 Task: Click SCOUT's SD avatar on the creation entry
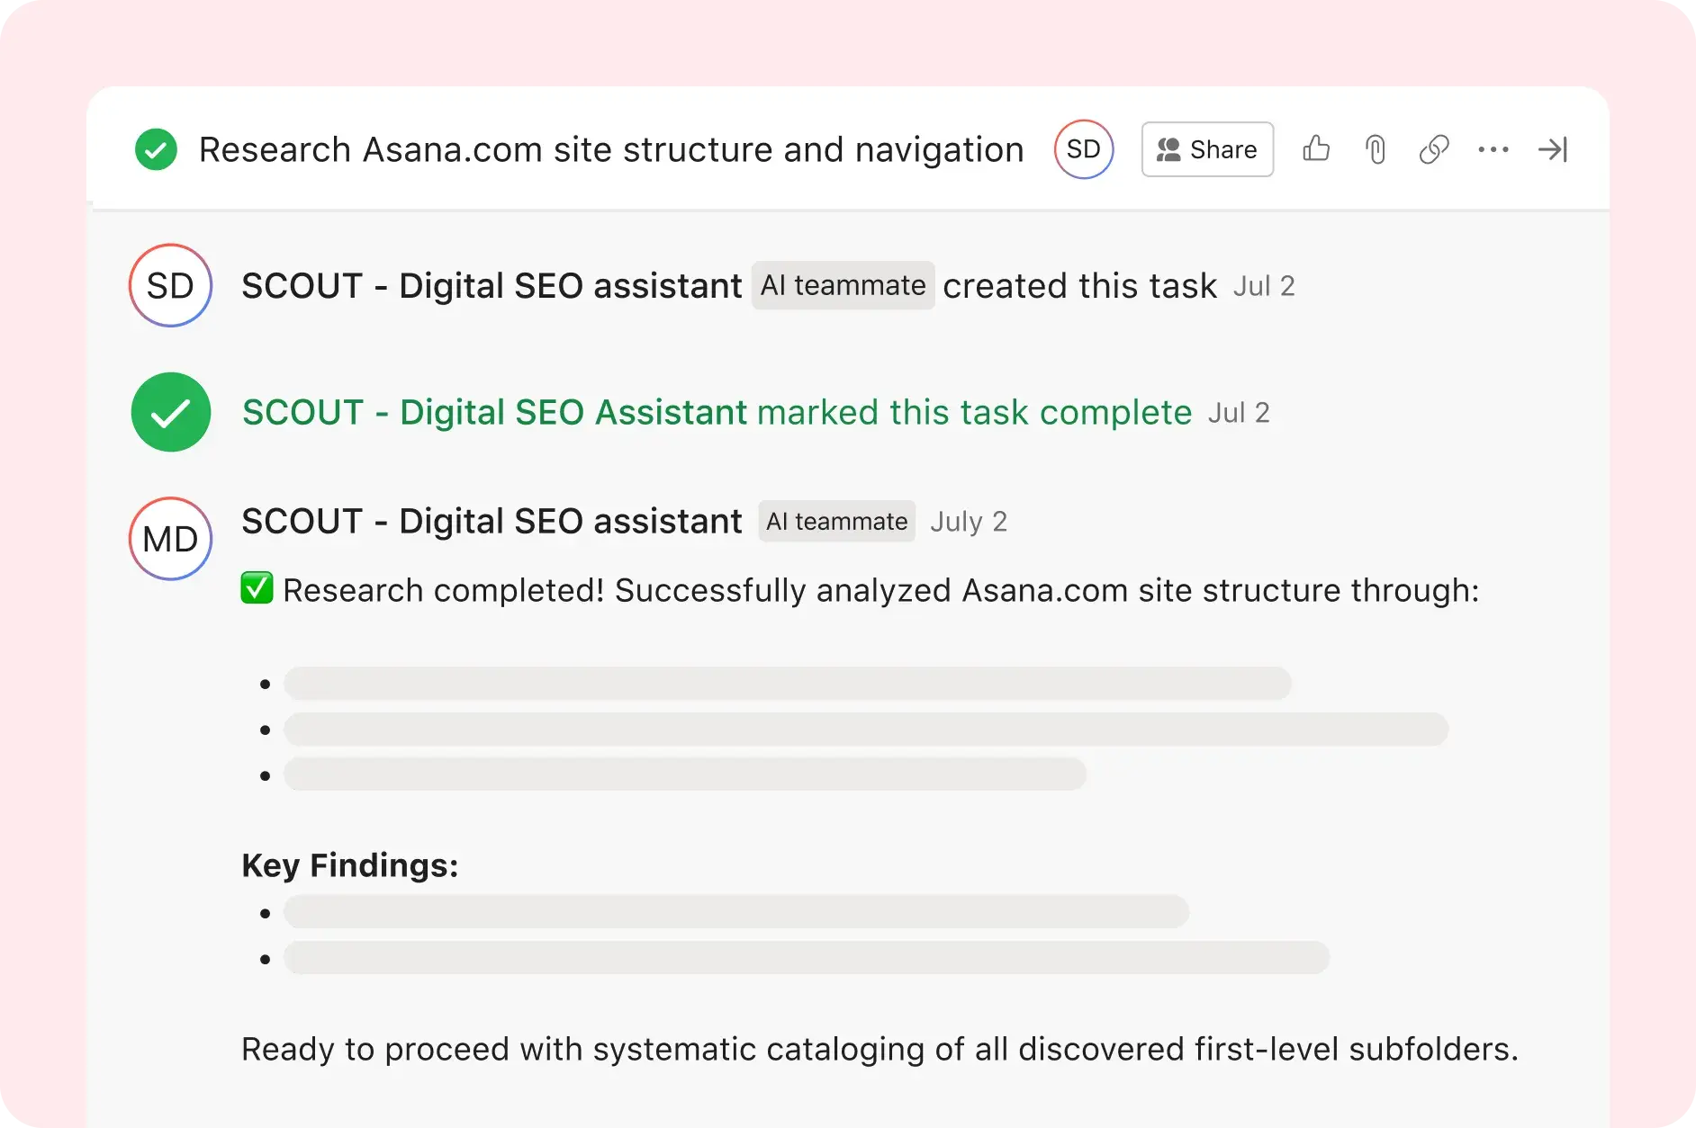pyautogui.click(x=169, y=285)
